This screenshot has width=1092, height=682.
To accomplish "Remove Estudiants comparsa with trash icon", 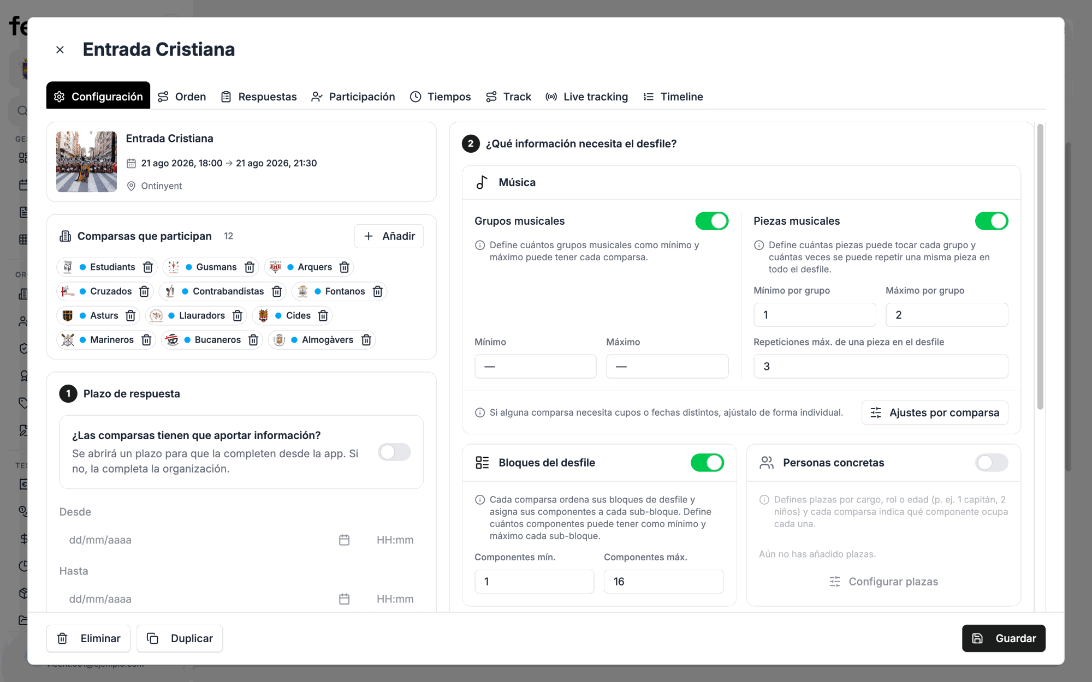I will click(148, 267).
